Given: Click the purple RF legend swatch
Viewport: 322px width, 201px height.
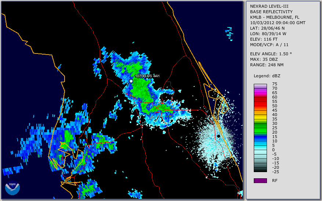Looking at the screenshot, I should click(x=260, y=180).
